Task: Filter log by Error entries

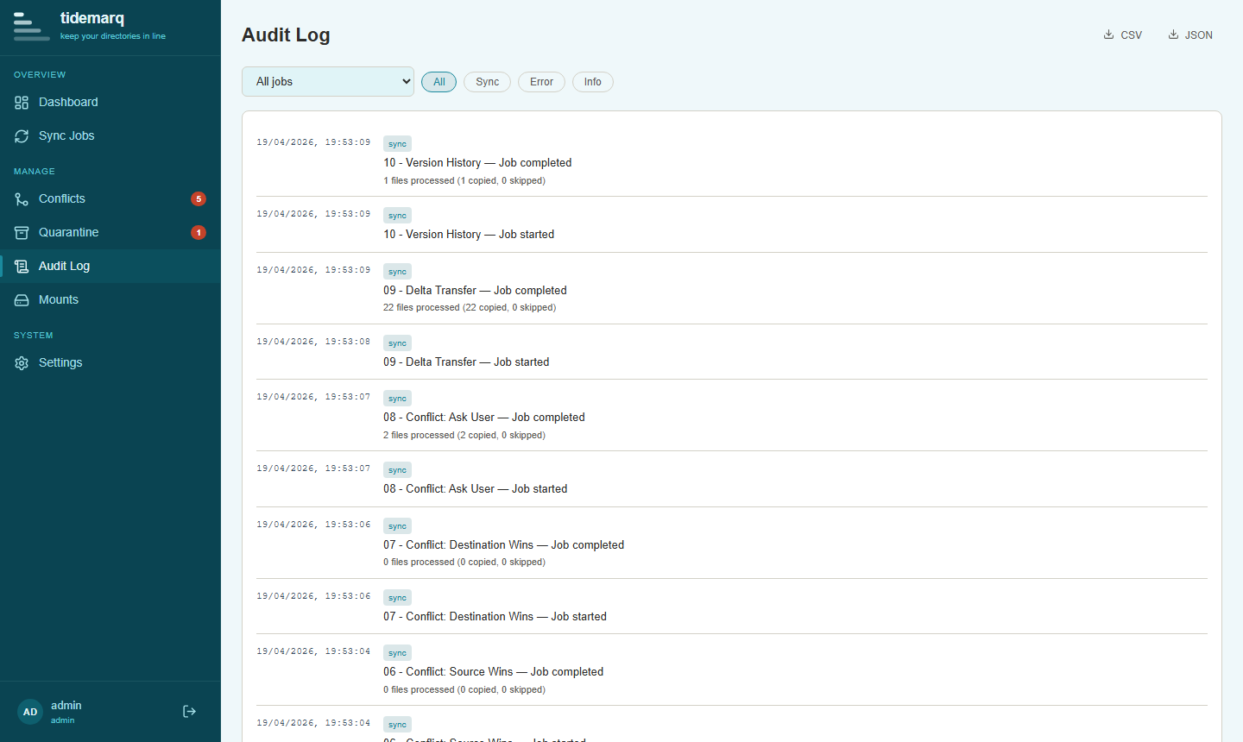Action: [541, 82]
